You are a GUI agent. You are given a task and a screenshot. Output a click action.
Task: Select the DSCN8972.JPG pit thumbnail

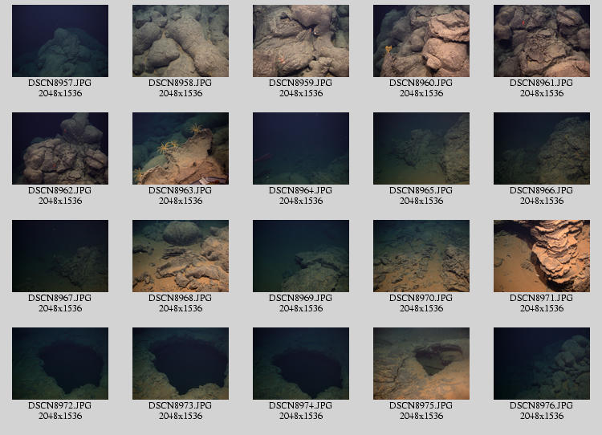[x=60, y=364]
